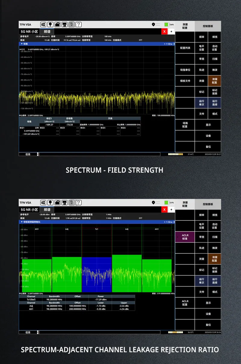Click the white plus button next to the red X in the top window

pyautogui.click(x=171, y=31)
